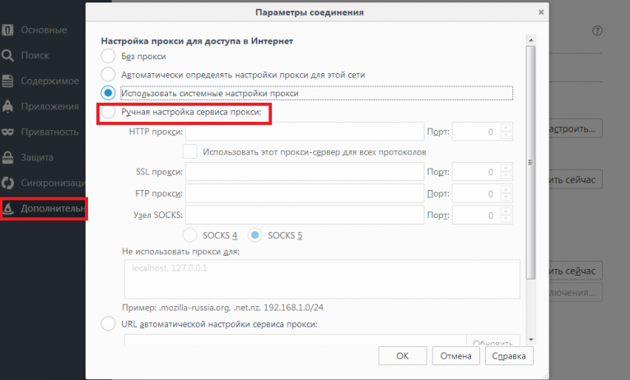Open the Поиск preferences section
This screenshot has height=380, width=630.
click(35, 55)
